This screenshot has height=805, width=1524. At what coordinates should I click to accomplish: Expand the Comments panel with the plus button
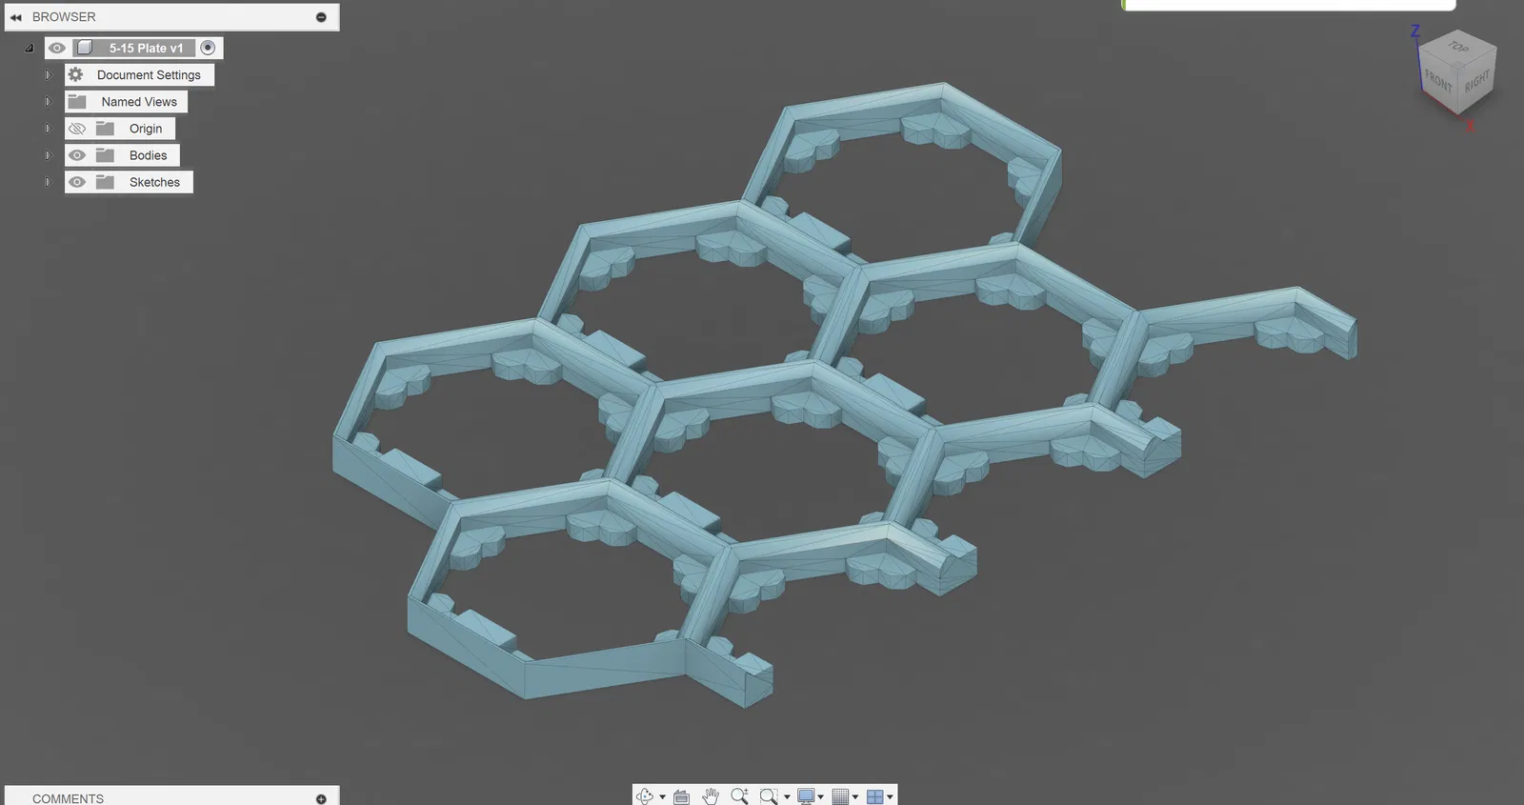[x=321, y=798]
